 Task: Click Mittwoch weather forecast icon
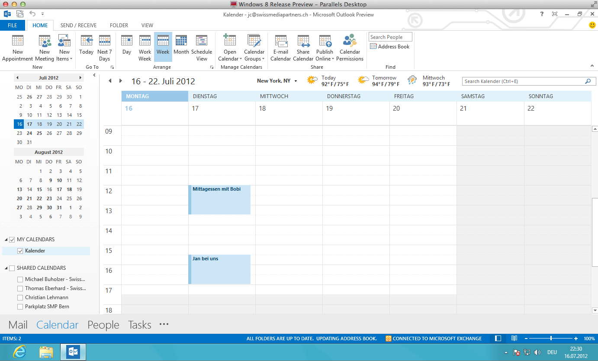click(413, 80)
